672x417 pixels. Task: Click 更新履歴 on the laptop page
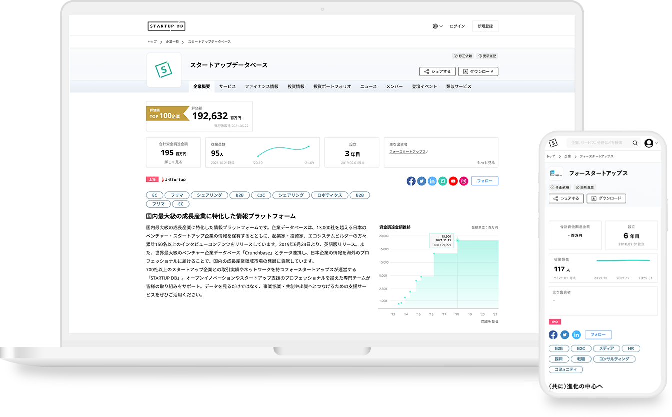coord(487,56)
